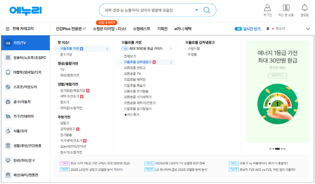315x184 pixels.
Task: Open recently viewed products icon
Action: (286, 8)
